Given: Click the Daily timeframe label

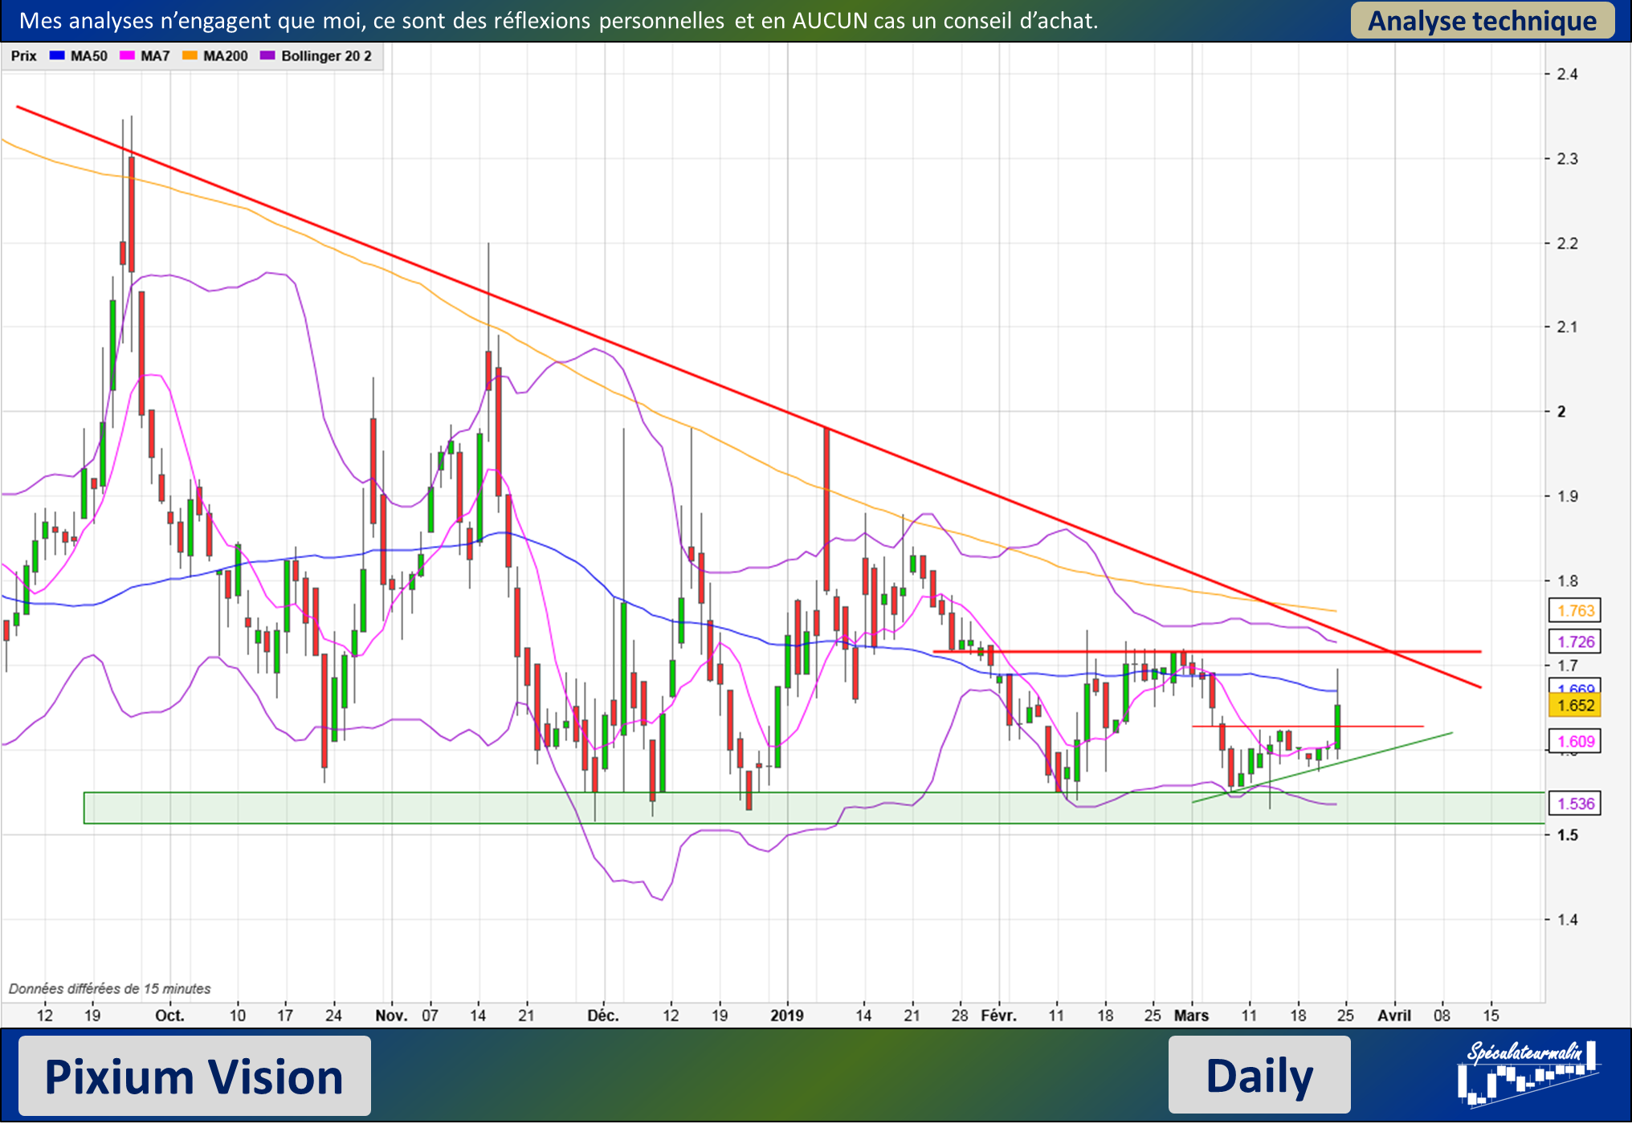Looking at the screenshot, I should click(x=1259, y=1075).
